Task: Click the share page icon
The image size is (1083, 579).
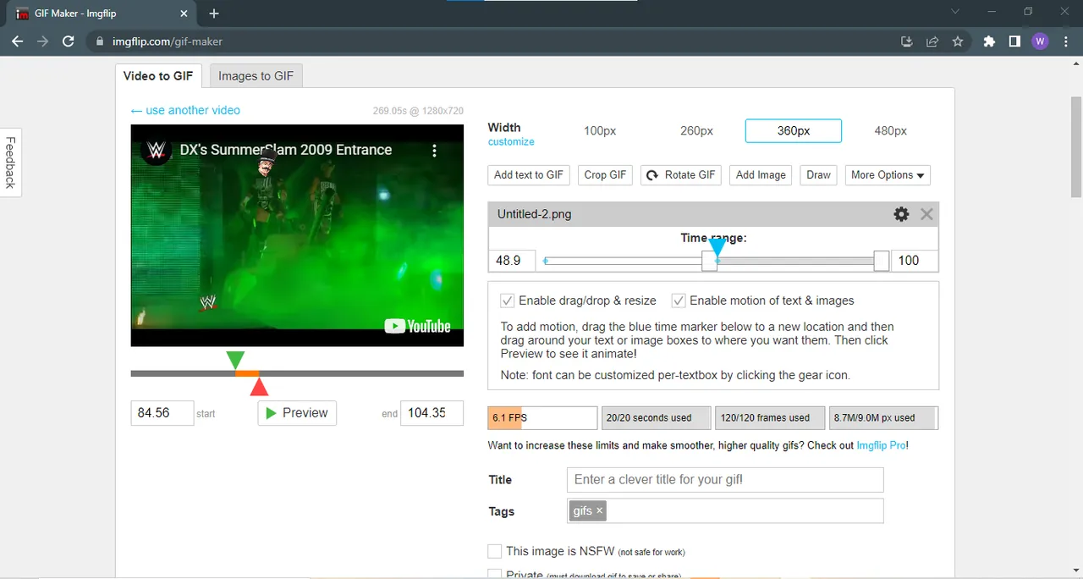Action: 932,41
